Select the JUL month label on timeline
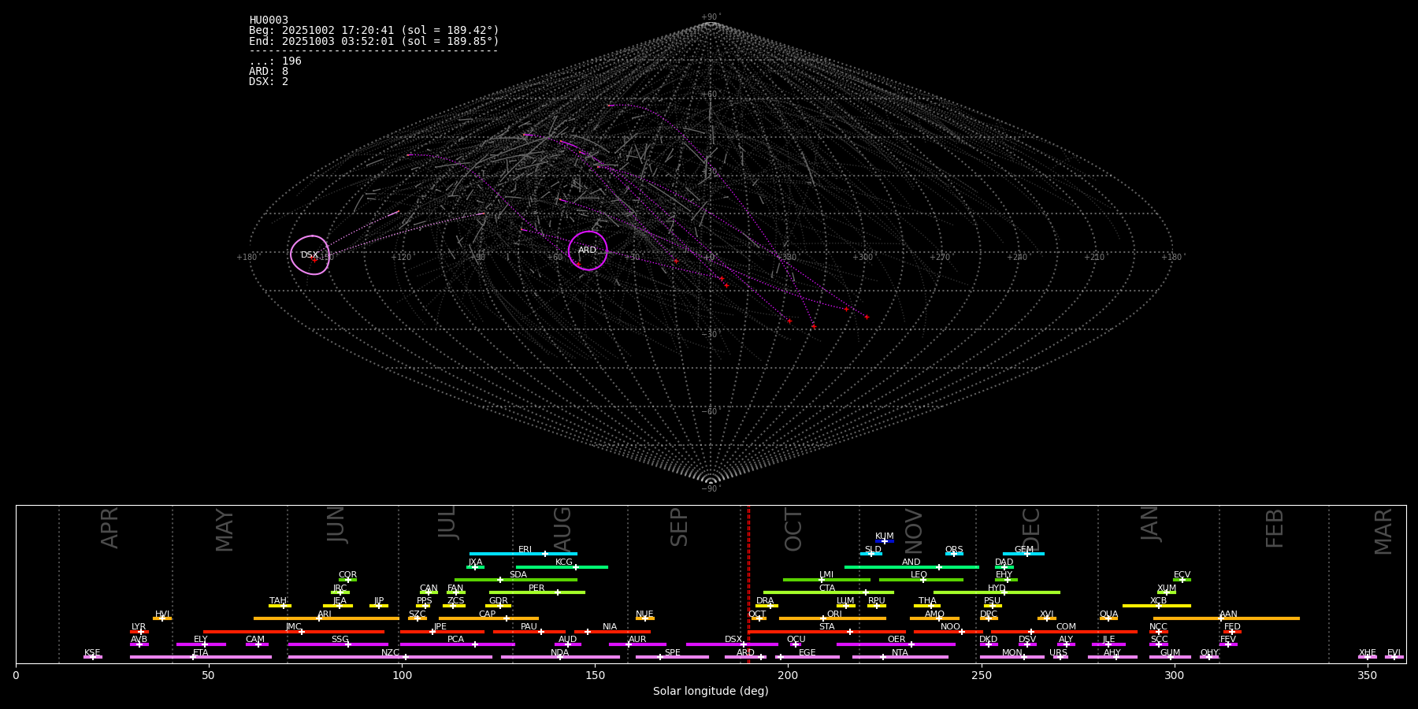The height and width of the screenshot is (709, 1418). point(447,522)
